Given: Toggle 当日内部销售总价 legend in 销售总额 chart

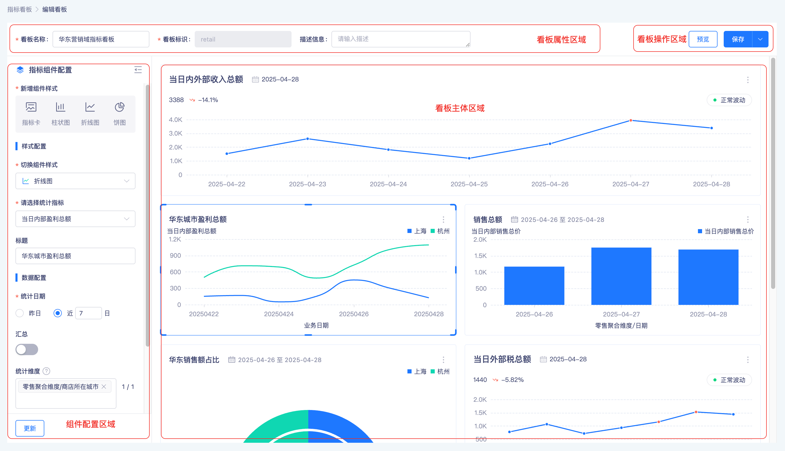Looking at the screenshot, I should (726, 231).
